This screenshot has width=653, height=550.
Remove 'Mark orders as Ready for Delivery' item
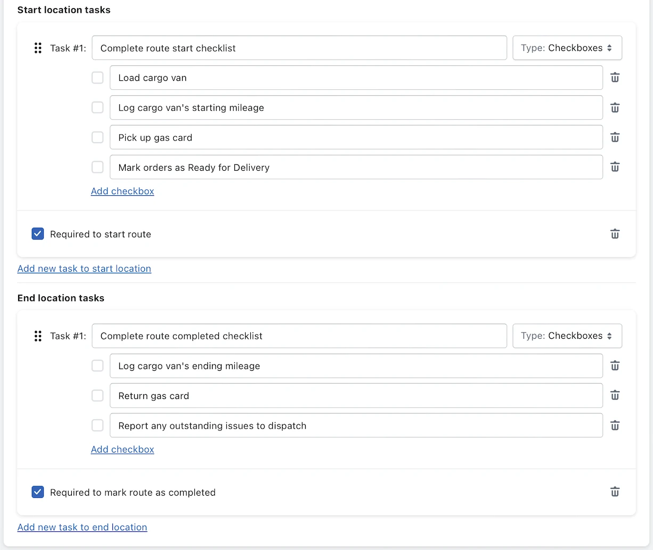coord(615,167)
